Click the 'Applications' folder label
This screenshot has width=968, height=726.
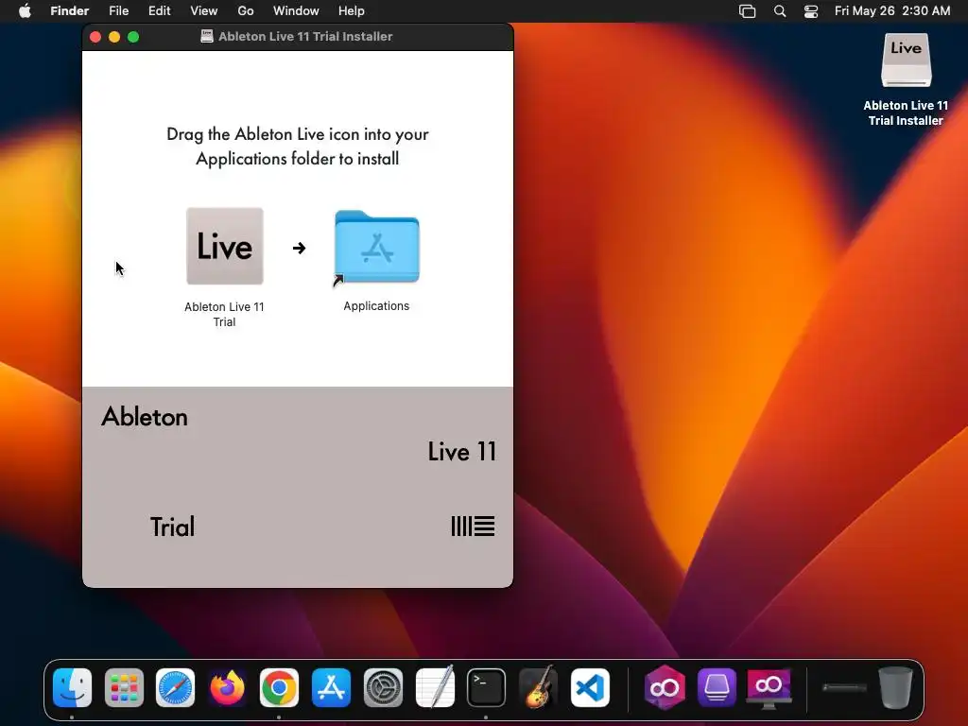point(376,306)
